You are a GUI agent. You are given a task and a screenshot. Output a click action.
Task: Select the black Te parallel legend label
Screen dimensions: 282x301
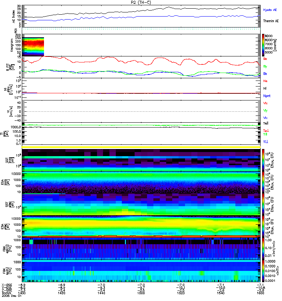click(x=266, y=123)
